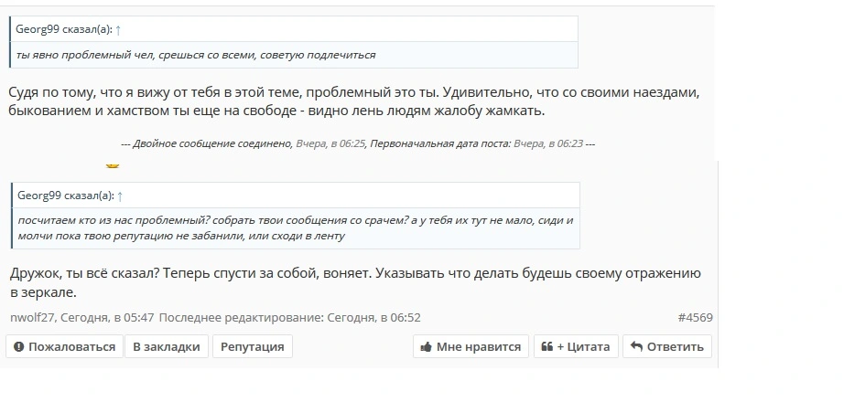Add post to multi-quote with + Цитата
844x402 pixels.
click(576, 346)
